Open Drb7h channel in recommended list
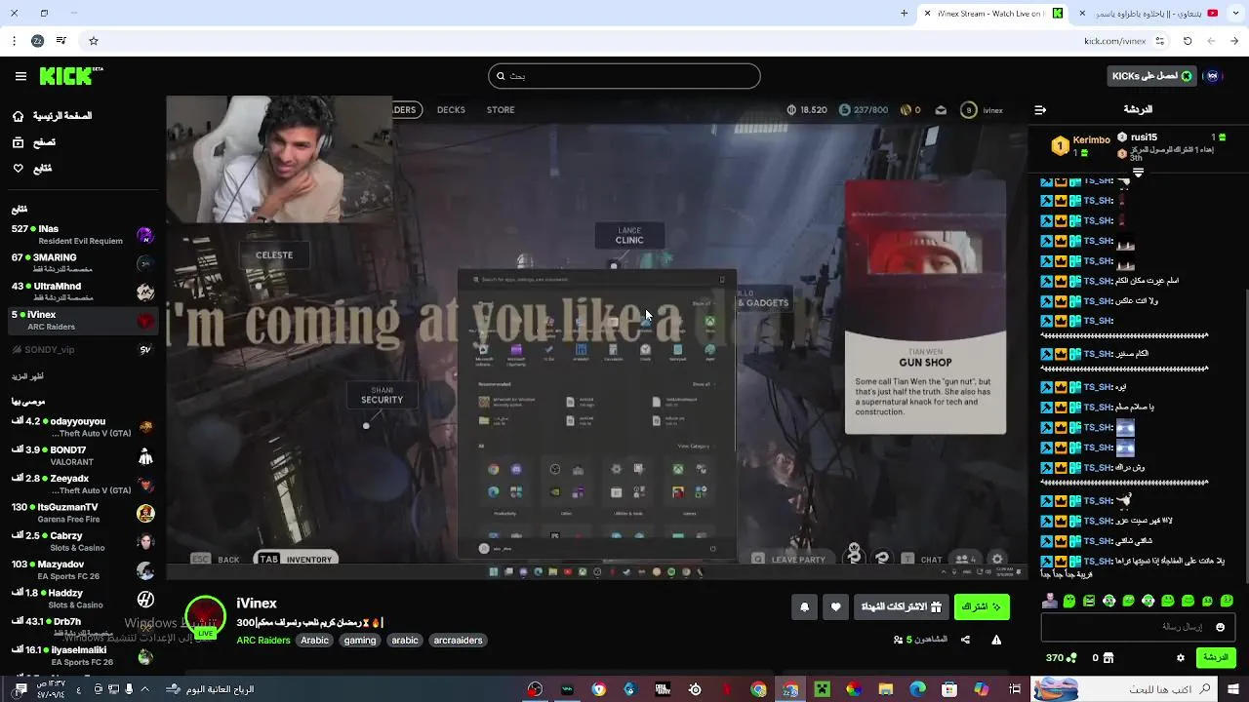1249x702 pixels. click(82, 627)
